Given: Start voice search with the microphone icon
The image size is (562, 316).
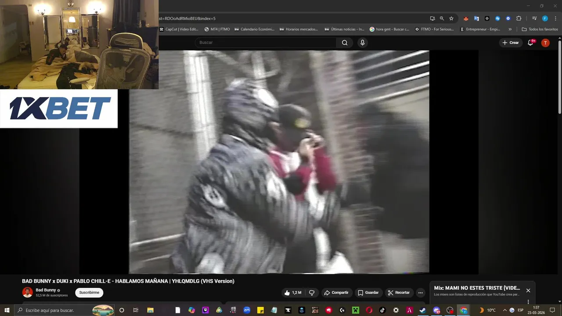Looking at the screenshot, I should tap(362, 43).
